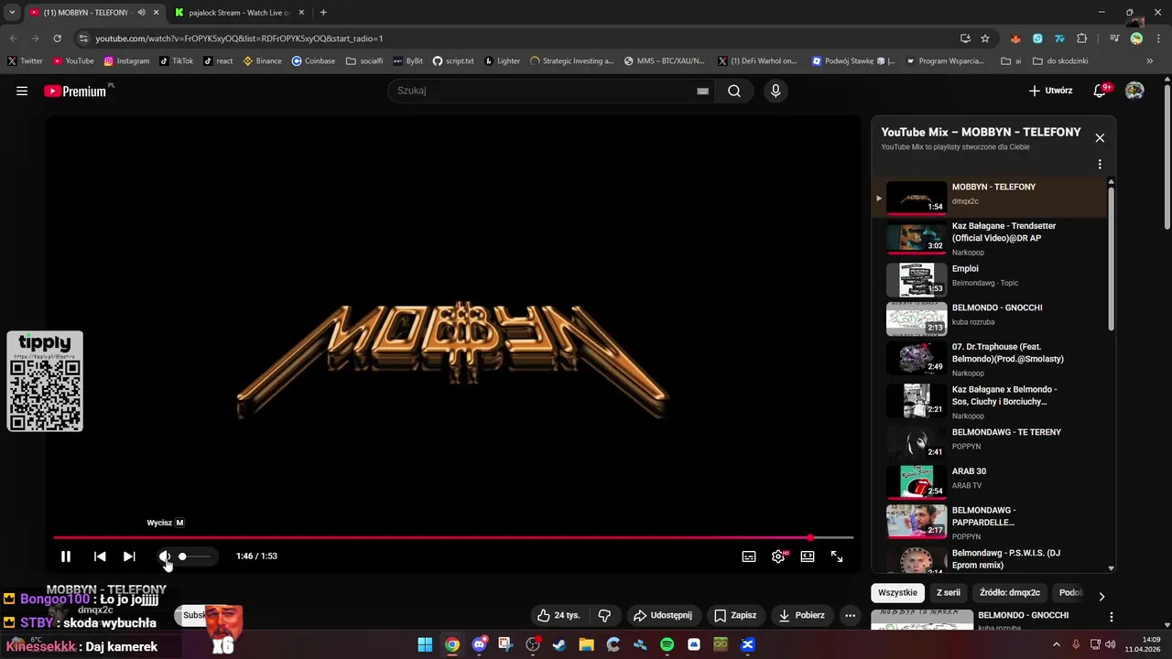
Task: Open more actions ellipsis below video
Action: coord(850,615)
